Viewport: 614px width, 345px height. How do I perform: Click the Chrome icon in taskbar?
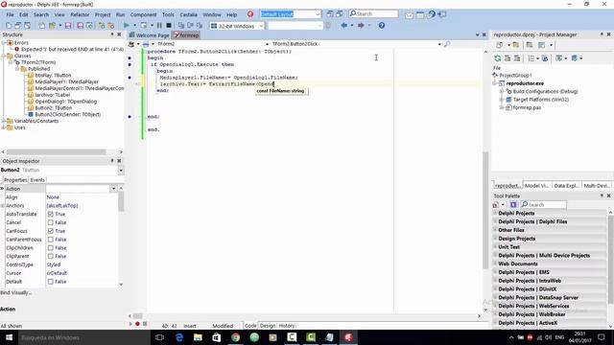(x=235, y=337)
